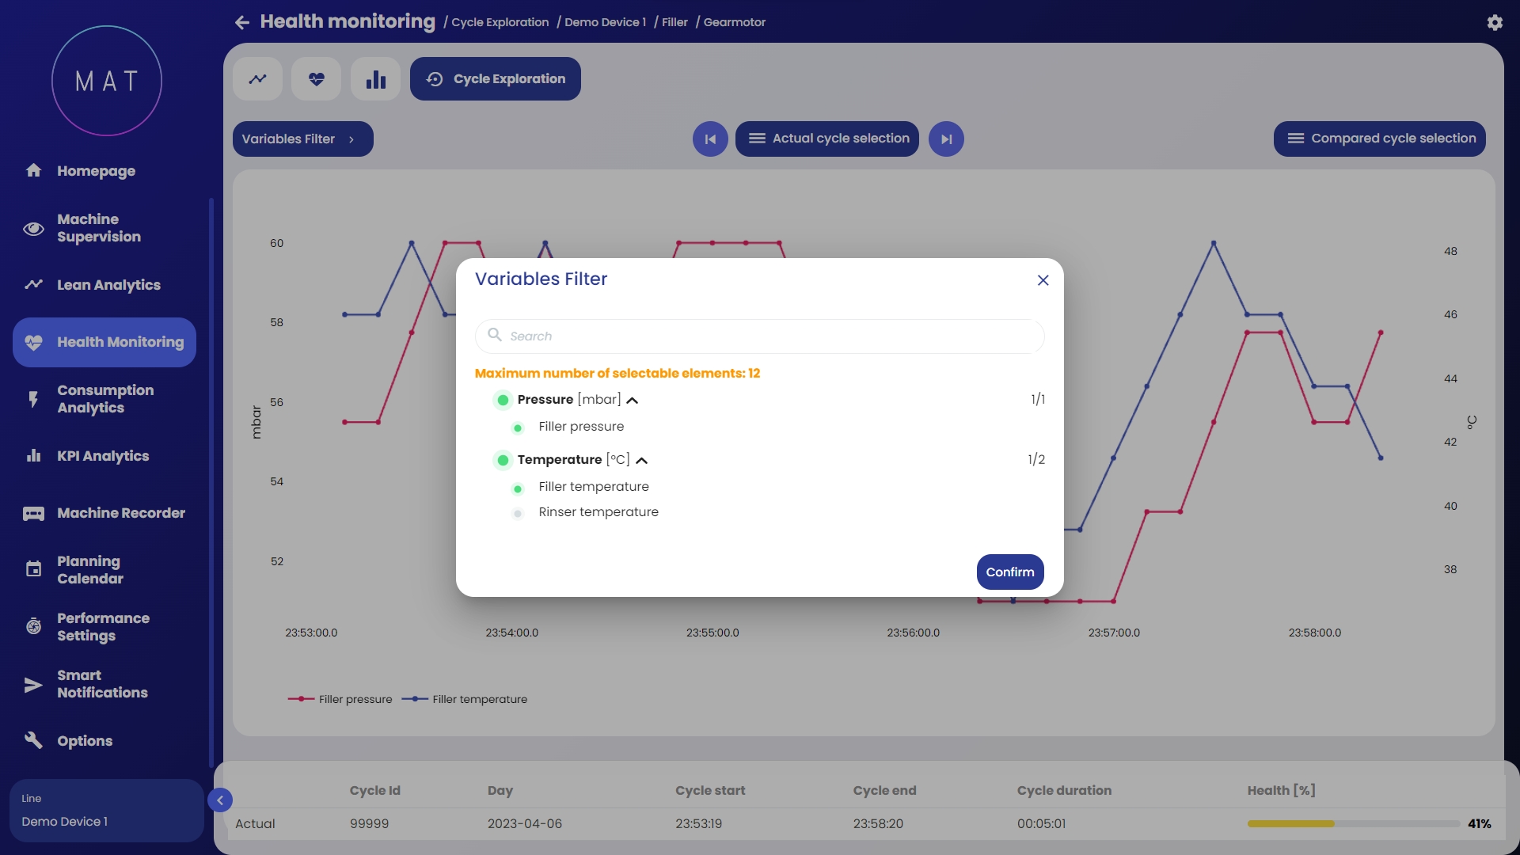Image resolution: width=1520 pixels, height=855 pixels.
Task: Open the heart health view icon
Action: (x=316, y=79)
